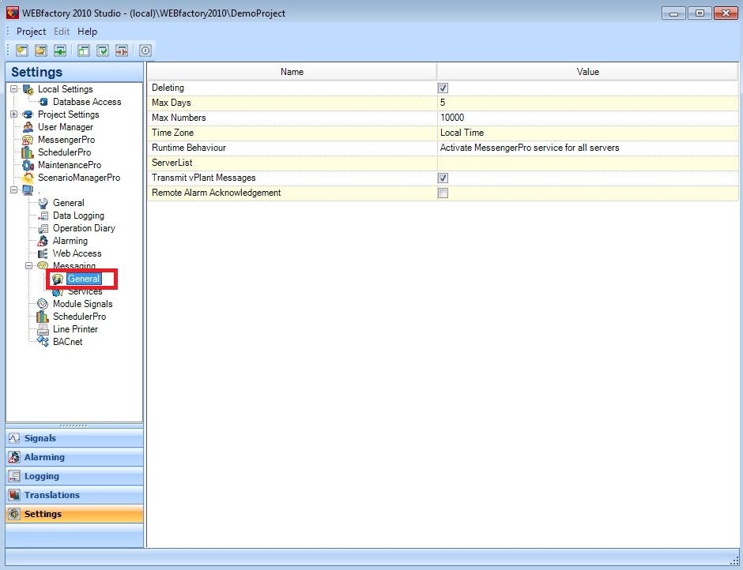Click the Open Project folder icon
This screenshot has height=570, width=743.
pyautogui.click(x=41, y=51)
